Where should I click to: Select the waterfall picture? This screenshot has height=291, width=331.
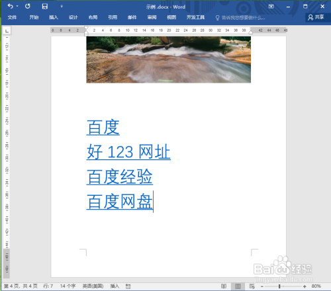[168, 60]
